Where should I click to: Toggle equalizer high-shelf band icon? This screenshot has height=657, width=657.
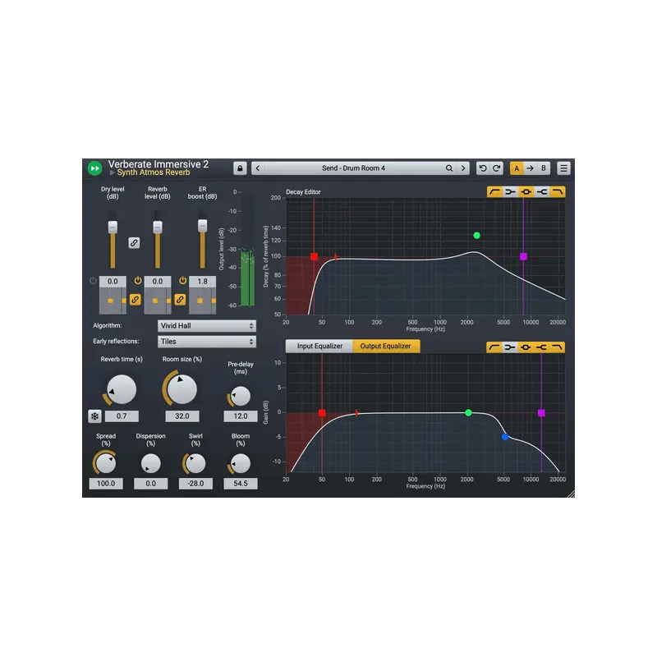coord(541,347)
